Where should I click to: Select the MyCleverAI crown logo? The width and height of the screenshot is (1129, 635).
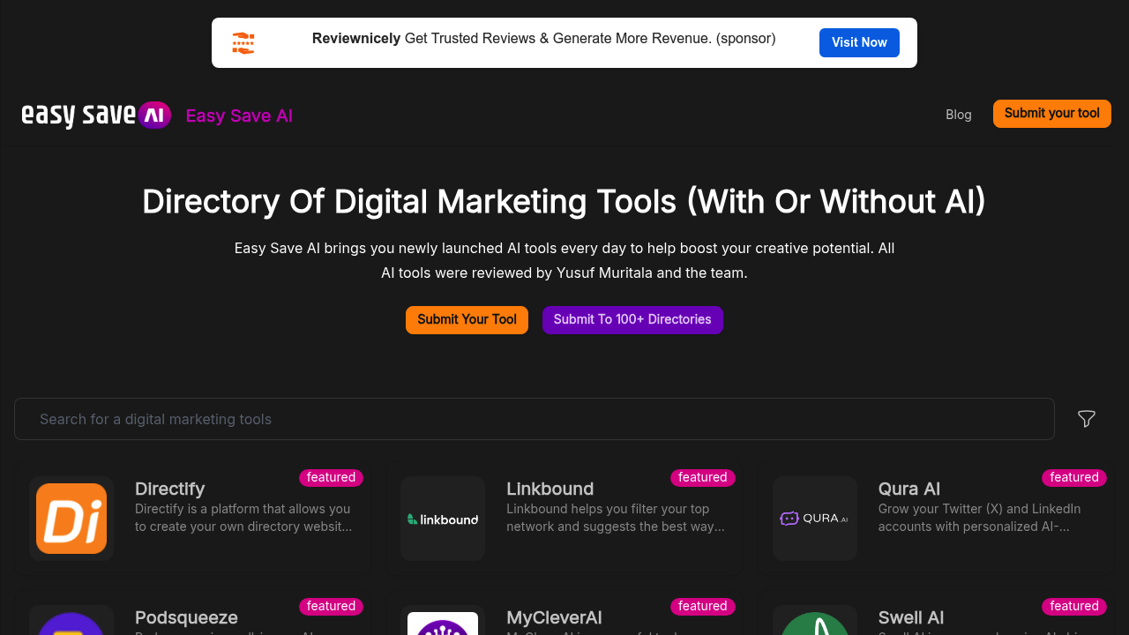443,624
